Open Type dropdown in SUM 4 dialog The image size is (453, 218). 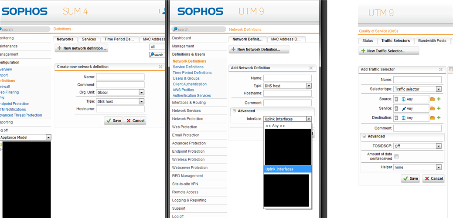(x=120, y=101)
